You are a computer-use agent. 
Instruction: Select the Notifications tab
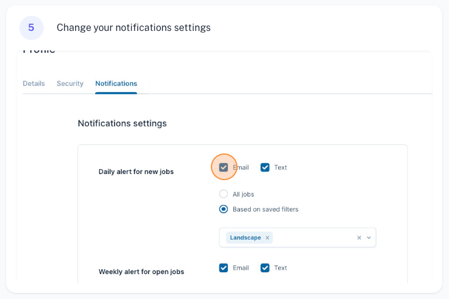(x=116, y=84)
